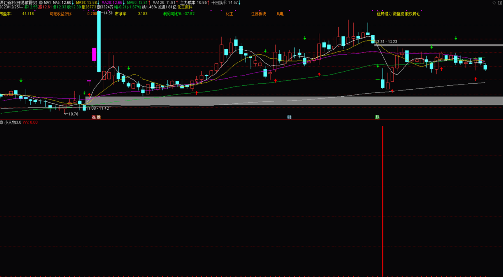Click the 小人物3.0 indicator name
This screenshot has width=503, height=277.
(13, 122)
